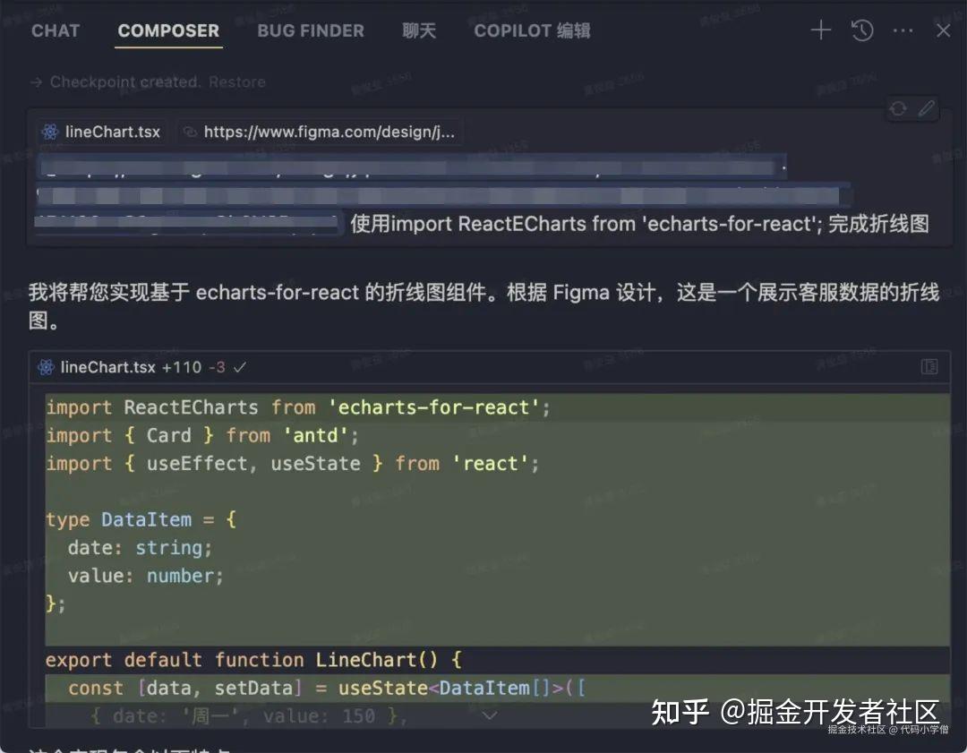Image resolution: width=967 pixels, height=753 pixels.
Task: Click React icon on lineChart.tsx chip
Action: [x=50, y=132]
